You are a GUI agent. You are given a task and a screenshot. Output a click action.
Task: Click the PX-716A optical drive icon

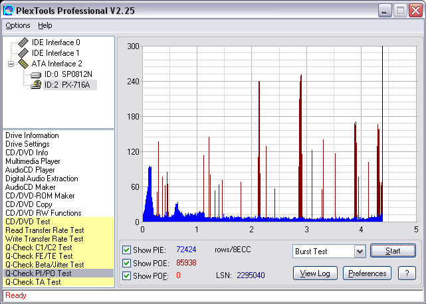(x=36, y=85)
